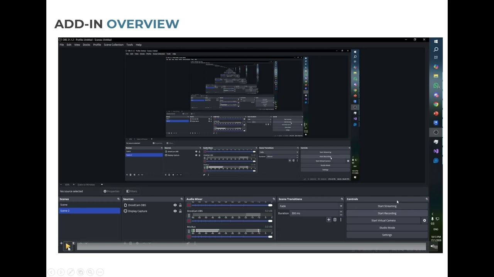Viewport: 494px width, 277px height.
Task: Open the File menu
Action: (62, 45)
